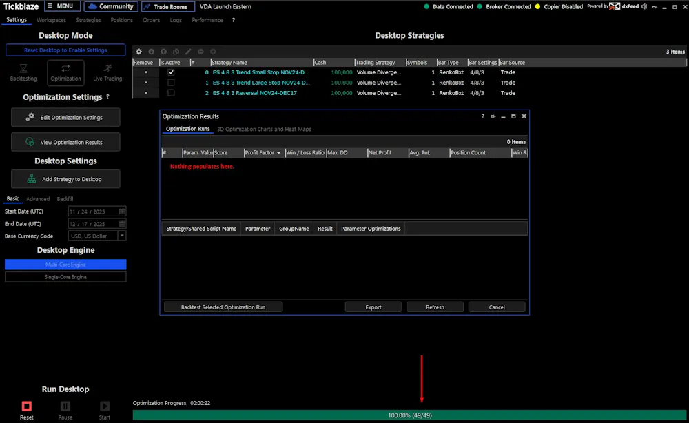Maximize the Optimization Results window

click(513, 116)
